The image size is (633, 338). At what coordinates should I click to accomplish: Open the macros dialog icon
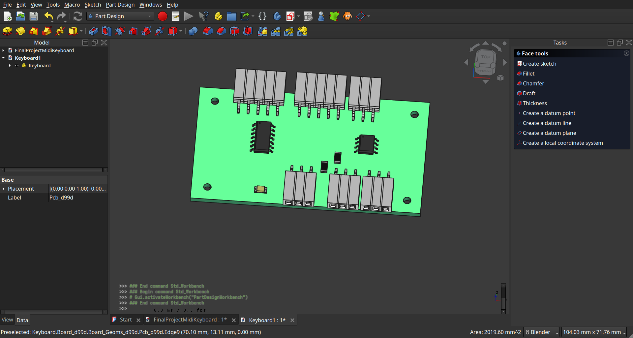176,16
